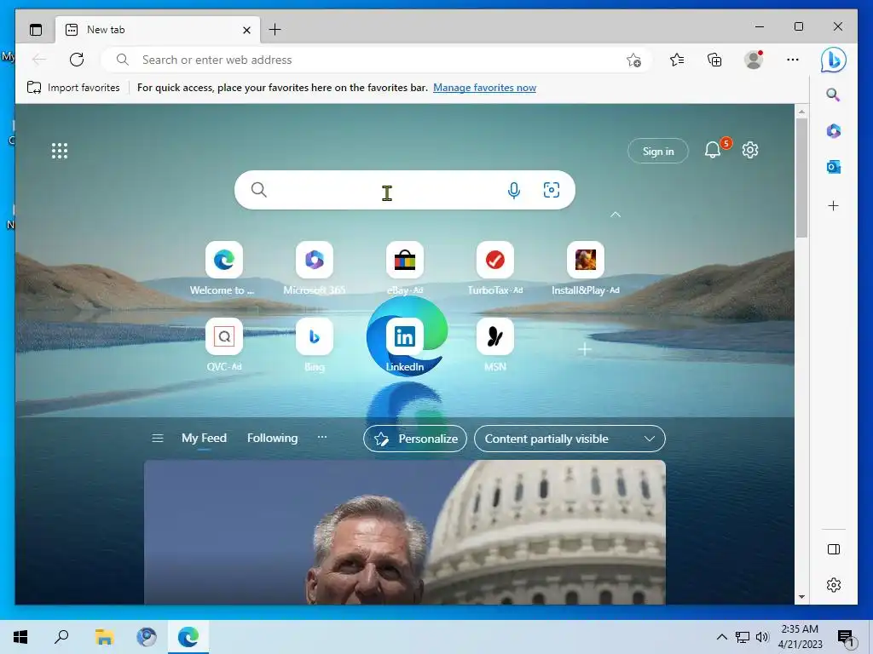873x654 pixels.
Task: Click the Microsoft Edge taskbar icon
Action: coord(188,637)
